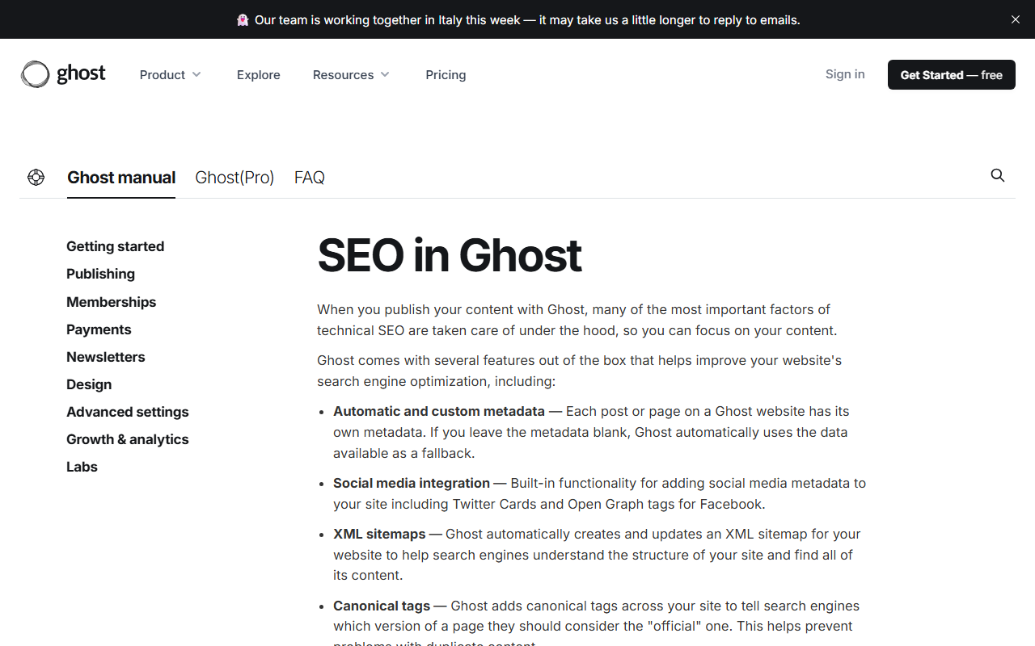
Task: Switch to the Ghost(Pro) tab
Action: [234, 177]
